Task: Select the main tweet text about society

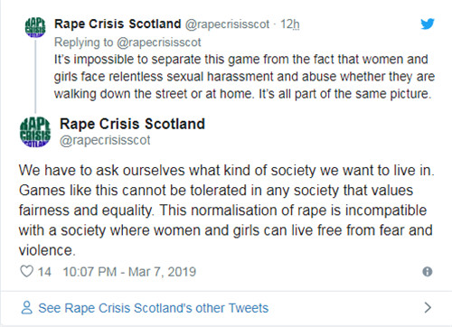Action: tap(227, 210)
